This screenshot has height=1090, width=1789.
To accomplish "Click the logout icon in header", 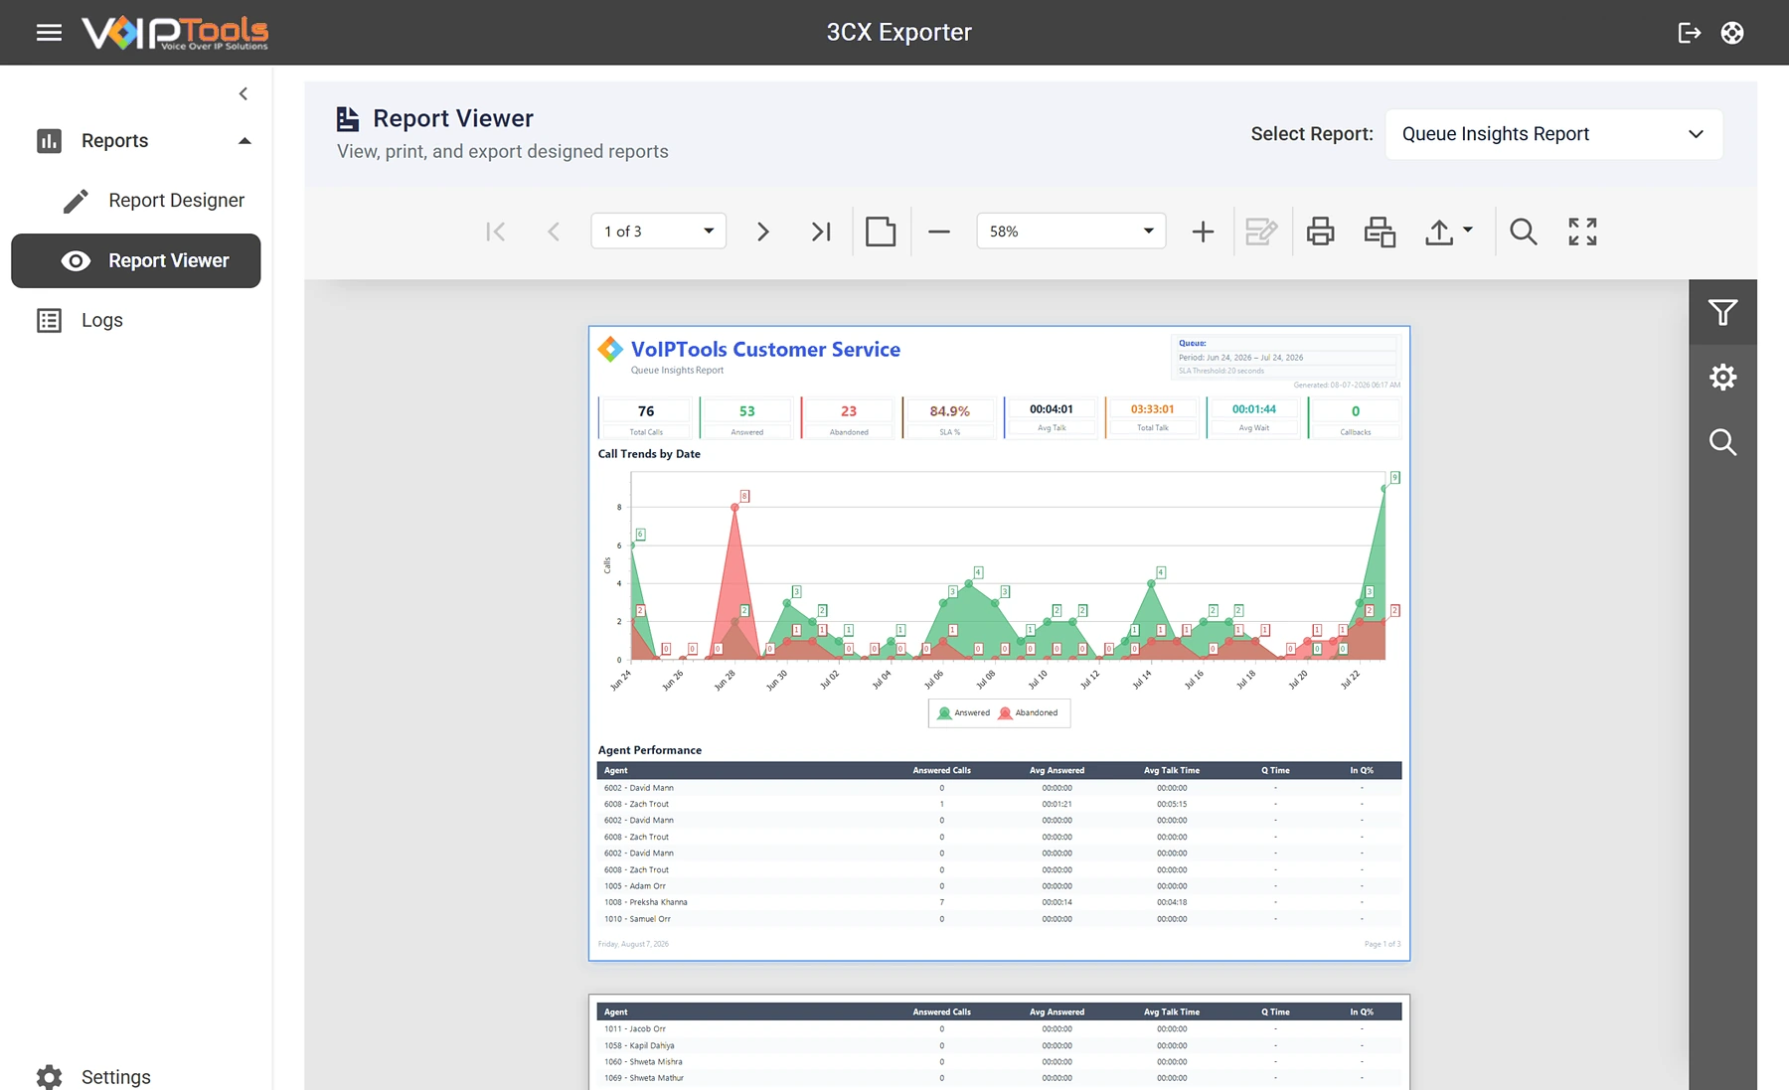I will [x=1689, y=33].
